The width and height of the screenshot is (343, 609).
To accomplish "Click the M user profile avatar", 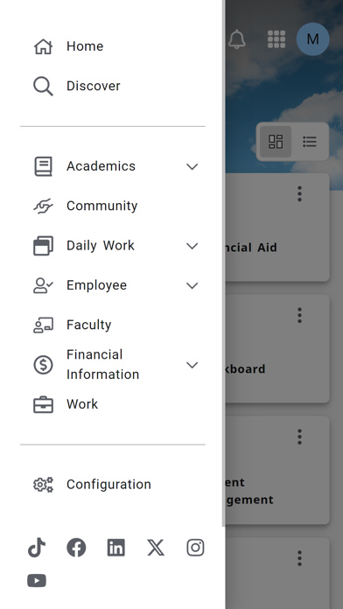I will (x=312, y=39).
